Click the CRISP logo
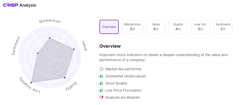Screen dimensions: 239x105 pos(10,5)
